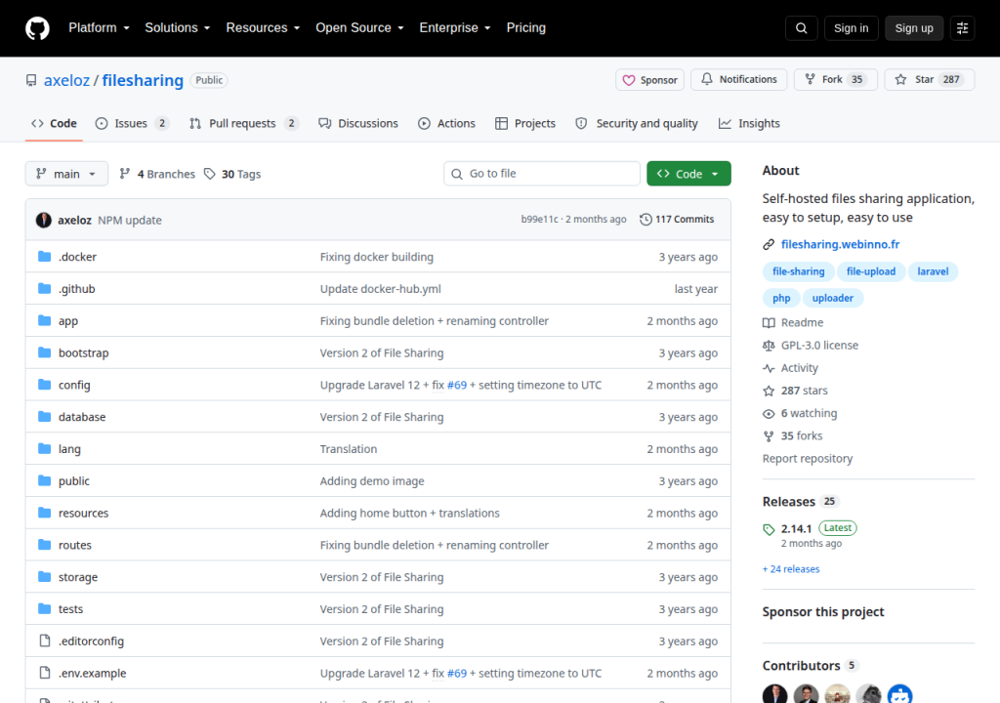Open the Insights tab
The image size is (1000, 703).
749,123
